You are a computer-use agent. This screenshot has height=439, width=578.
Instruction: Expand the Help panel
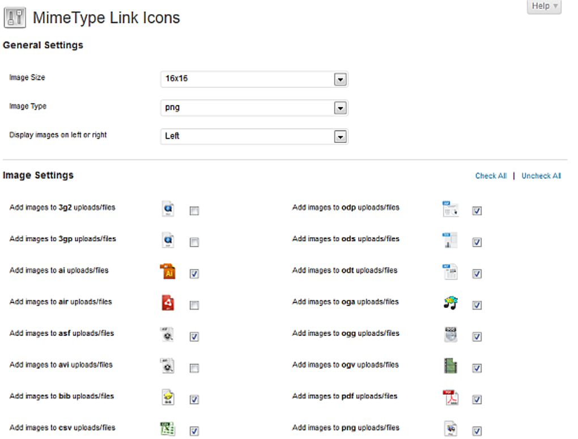(543, 6)
